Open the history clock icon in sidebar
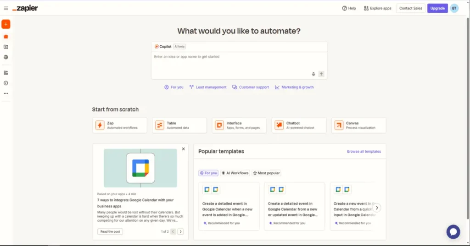The image size is (470, 246). click(x=6, y=83)
